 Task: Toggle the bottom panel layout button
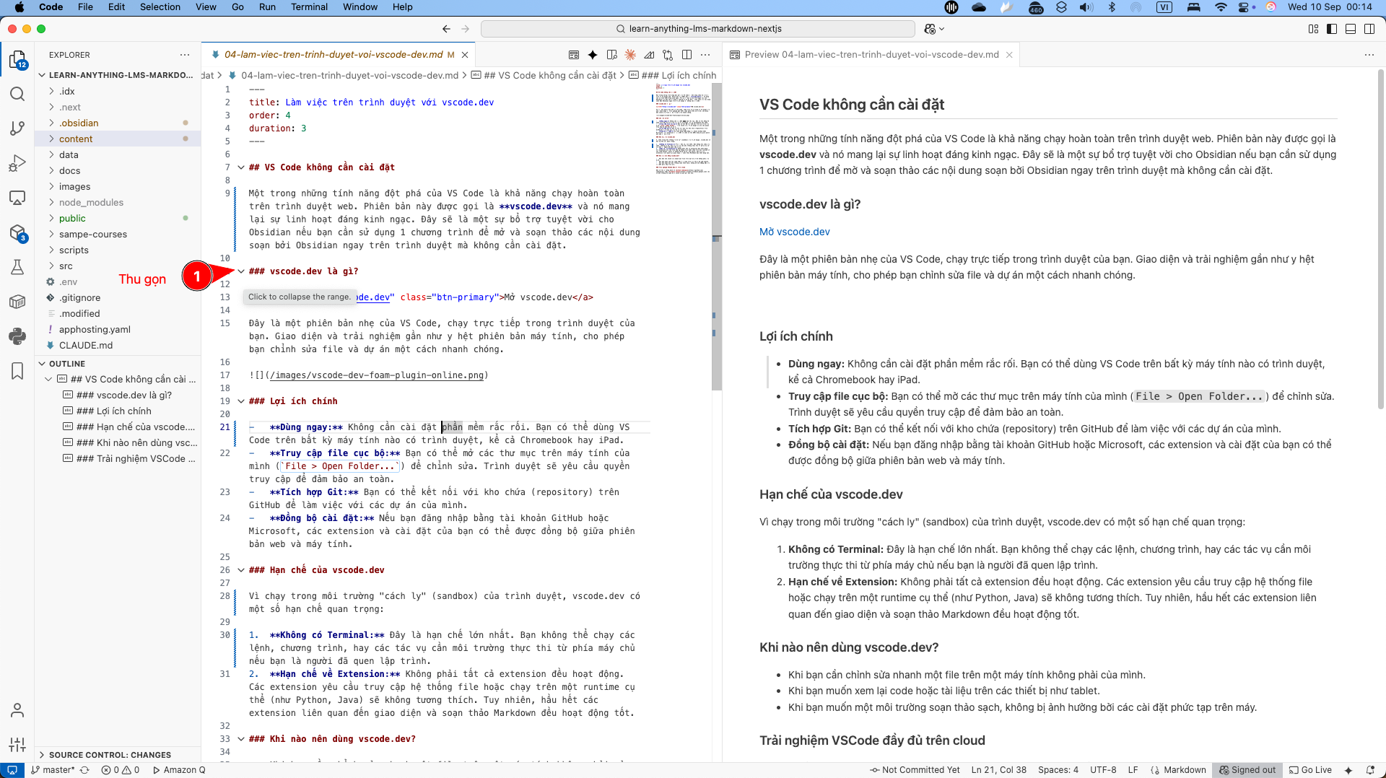1351,29
